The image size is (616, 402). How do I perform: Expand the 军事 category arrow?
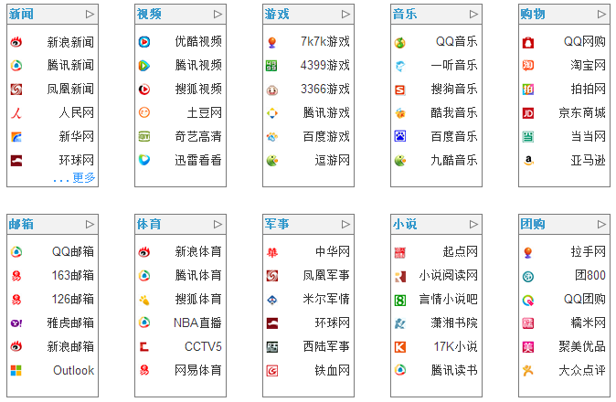click(x=345, y=224)
